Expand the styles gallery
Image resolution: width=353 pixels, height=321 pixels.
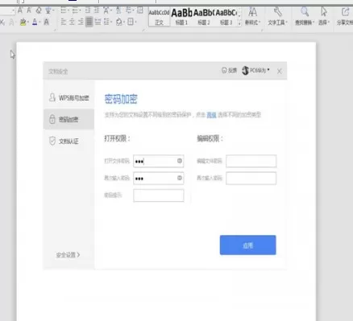(x=239, y=23)
